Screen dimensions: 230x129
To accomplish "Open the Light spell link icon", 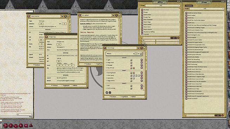I will [141, 60].
